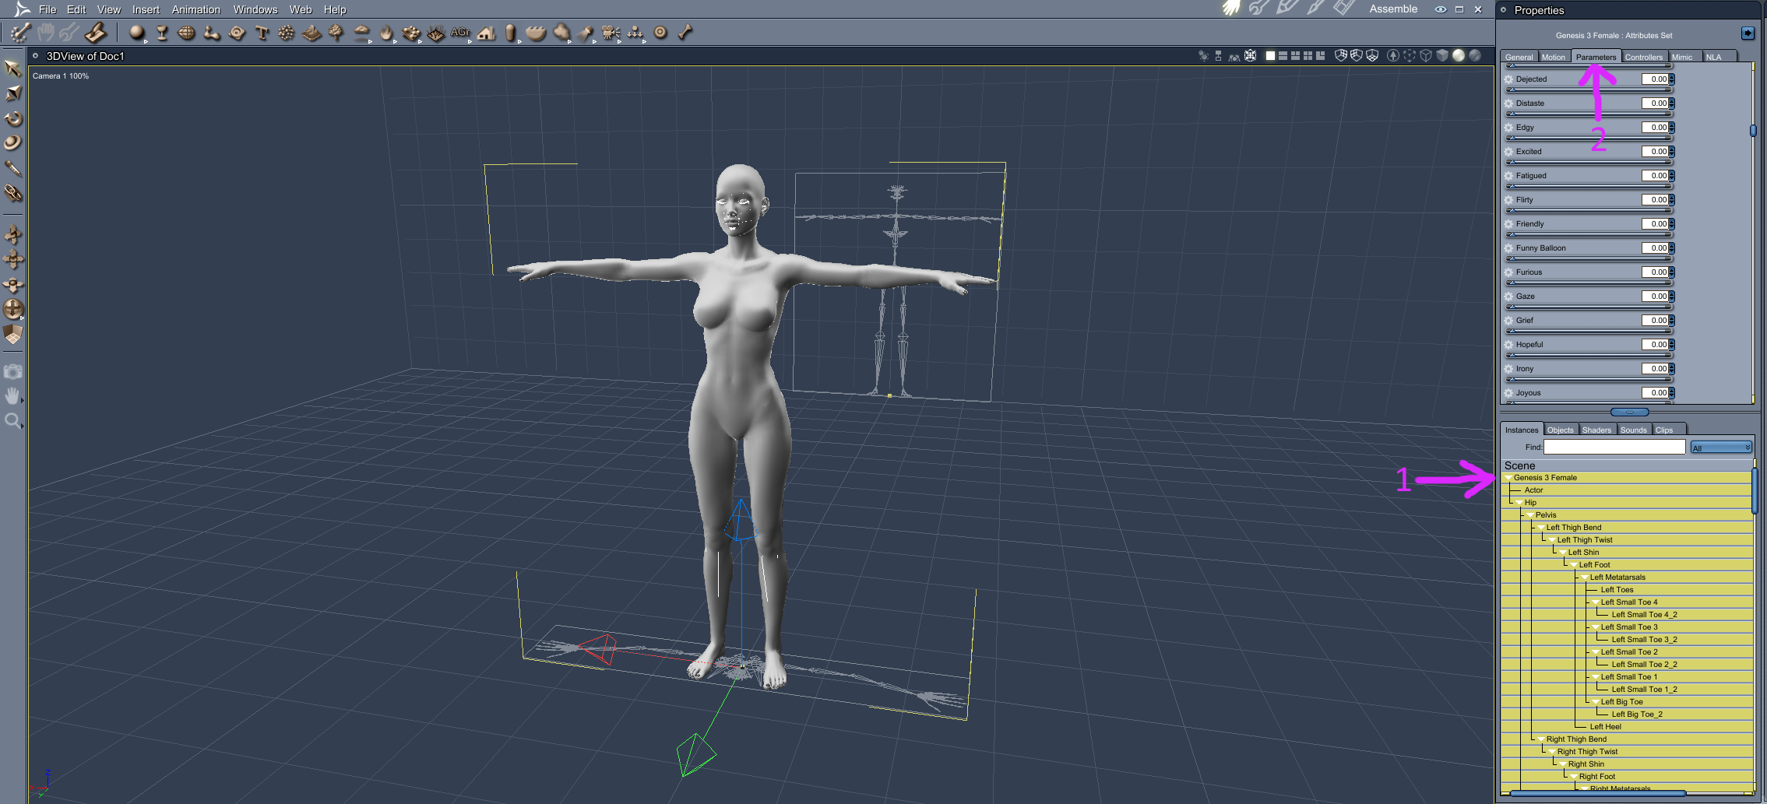Open the File menu
The image size is (1767, 804).
(x=48, y=9)
